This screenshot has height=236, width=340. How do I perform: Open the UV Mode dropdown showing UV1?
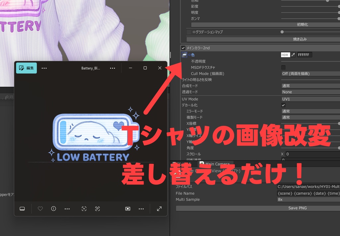pyautogui.click(x=310, y=99)
